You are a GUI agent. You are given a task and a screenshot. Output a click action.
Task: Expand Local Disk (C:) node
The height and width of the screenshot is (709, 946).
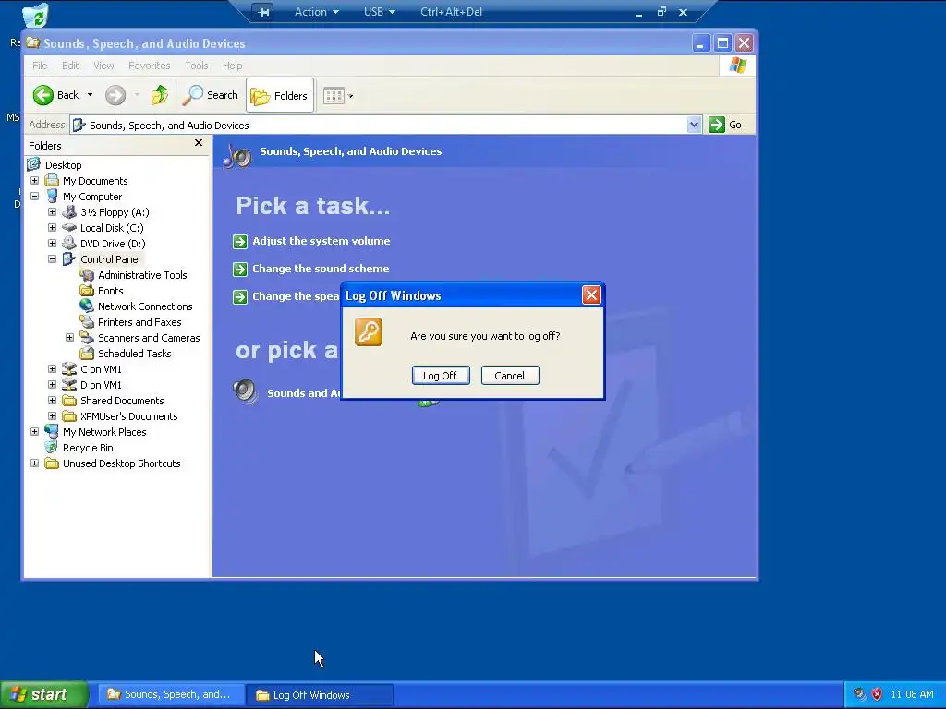click(52, 228)
